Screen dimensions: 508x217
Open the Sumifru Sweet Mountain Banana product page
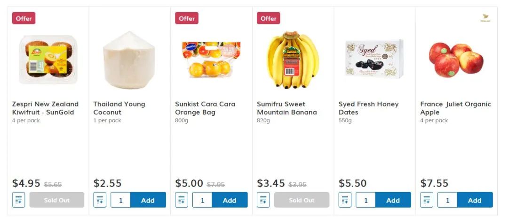pyautogui.click(x=286, y=108)
